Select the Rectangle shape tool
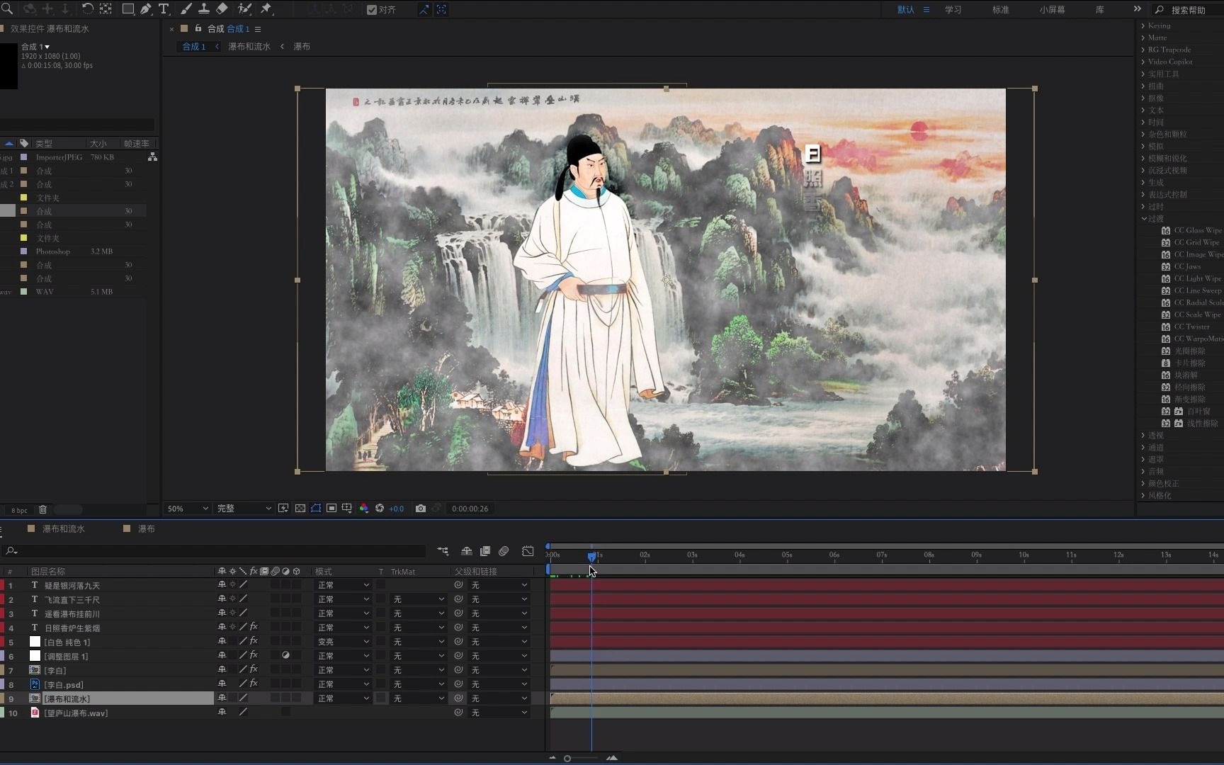Screen dimensions: 1224x765 [128, 9]
